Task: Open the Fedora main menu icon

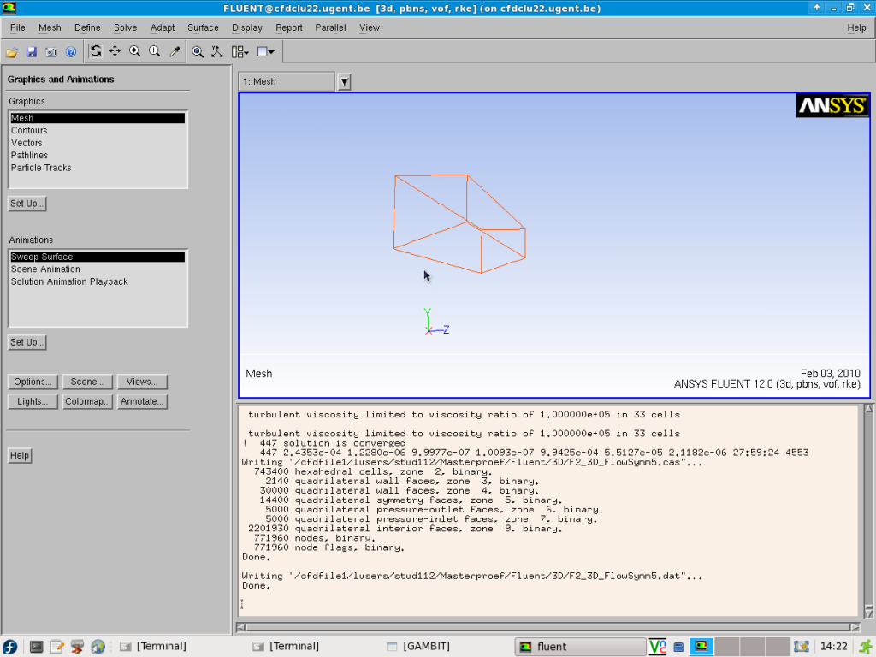Action: tap(10, 647)
